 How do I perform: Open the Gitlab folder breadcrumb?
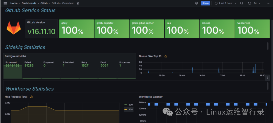pos(44,3)
